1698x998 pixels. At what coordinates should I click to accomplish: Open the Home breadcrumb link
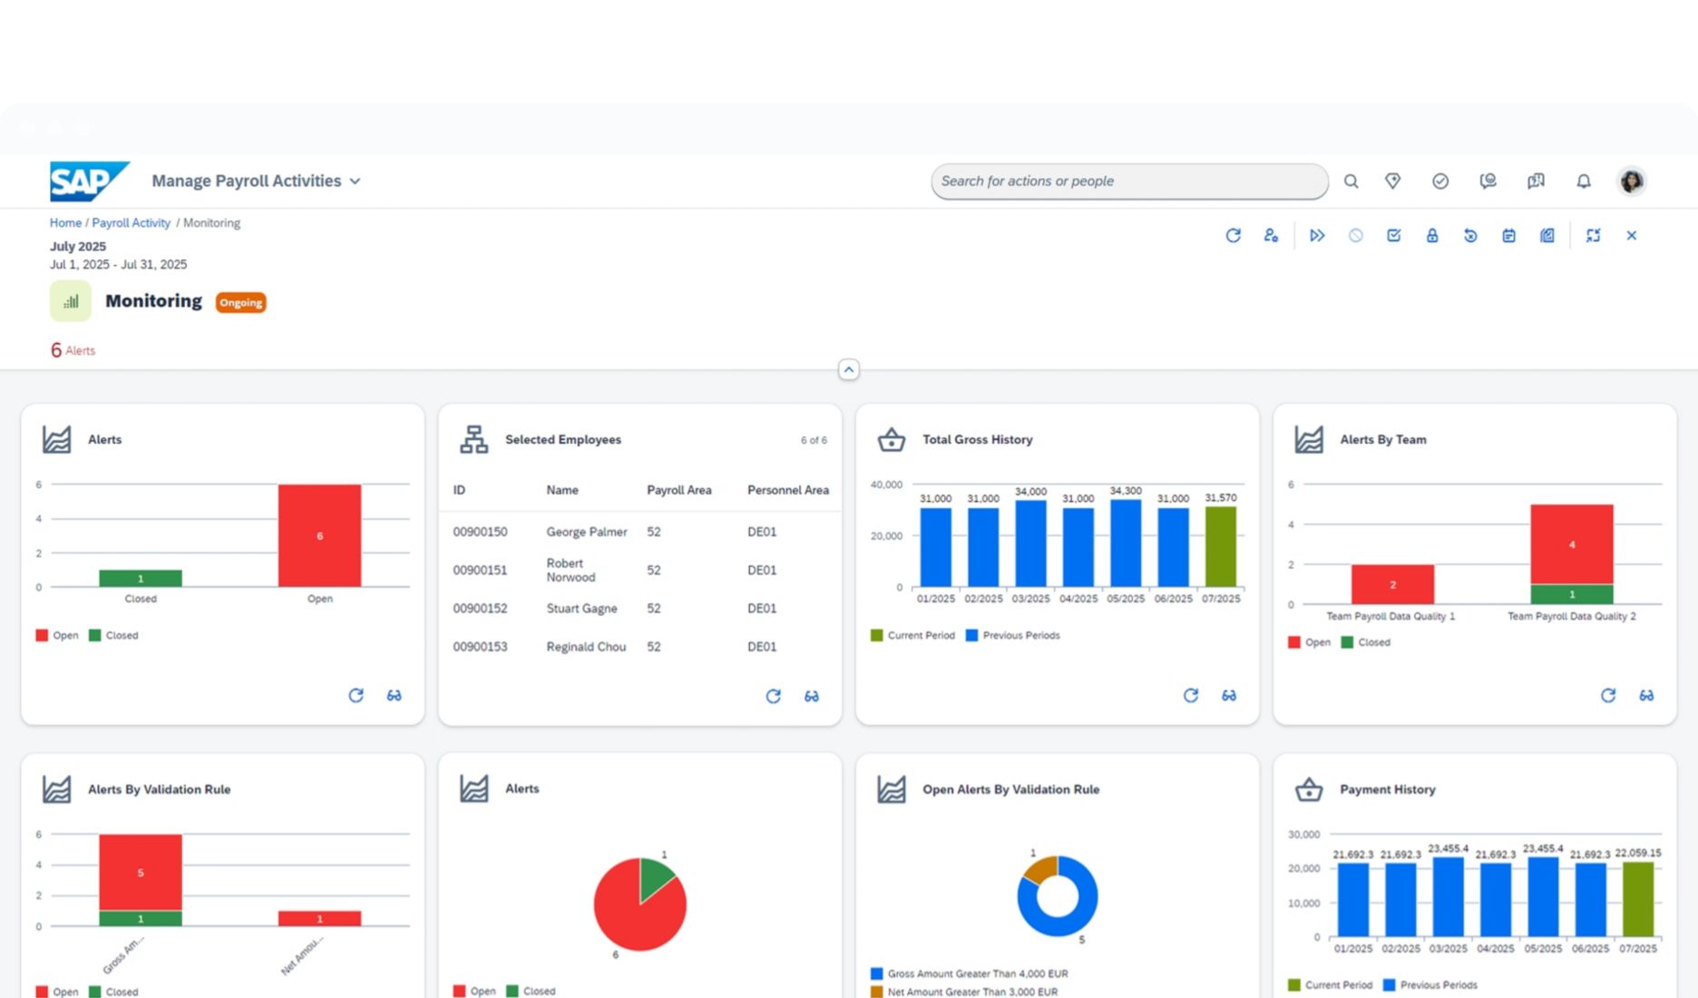64,222
